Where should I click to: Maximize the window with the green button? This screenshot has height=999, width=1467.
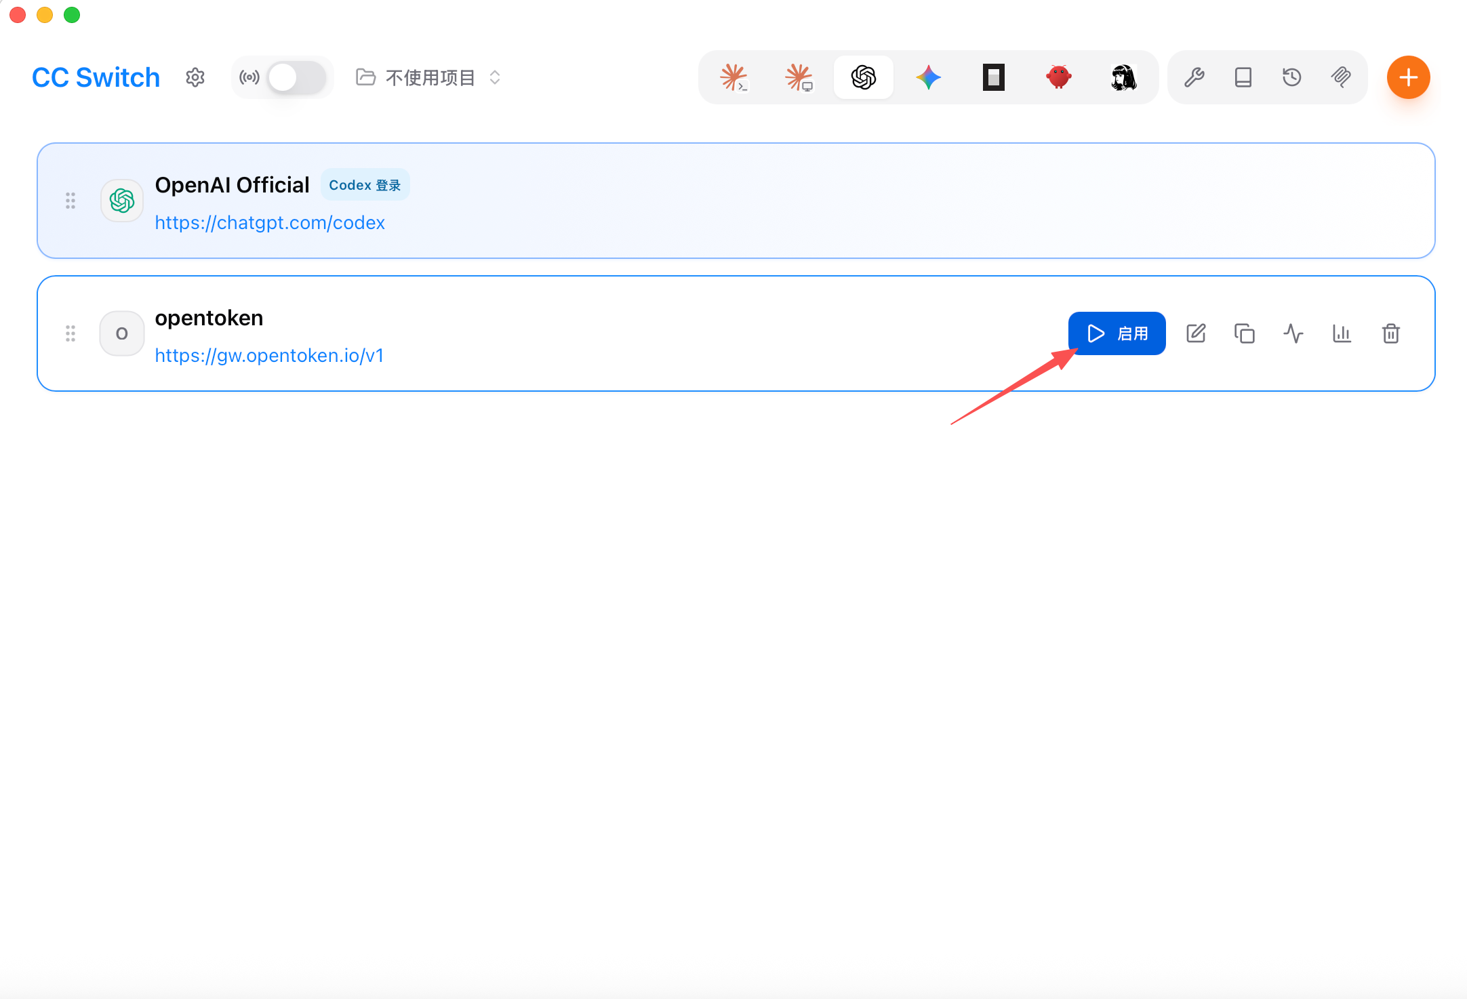72,15
